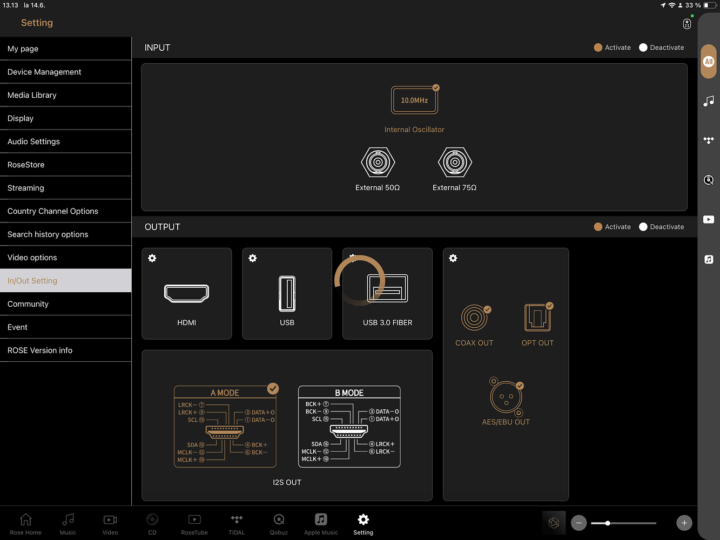Open the COAX/OPT output panel settings gear
This screenshot has width=720, height=540.
tap(453, 258)
